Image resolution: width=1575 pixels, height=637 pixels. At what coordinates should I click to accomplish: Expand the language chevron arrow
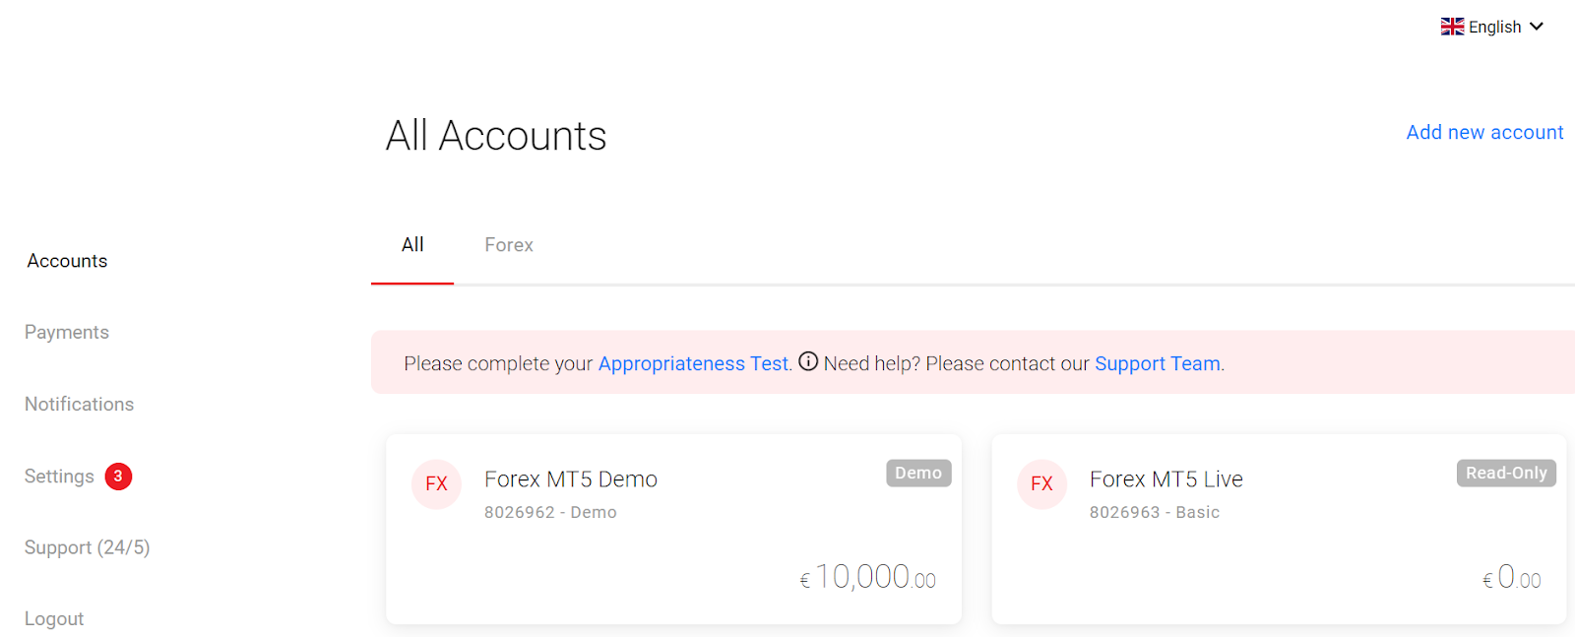[1537, 27]
